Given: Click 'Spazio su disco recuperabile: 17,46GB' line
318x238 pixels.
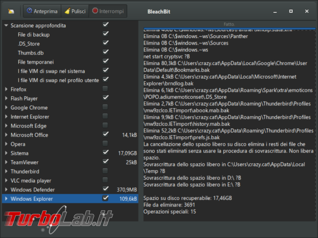Looking at the screenshot, I should point(187,198).
